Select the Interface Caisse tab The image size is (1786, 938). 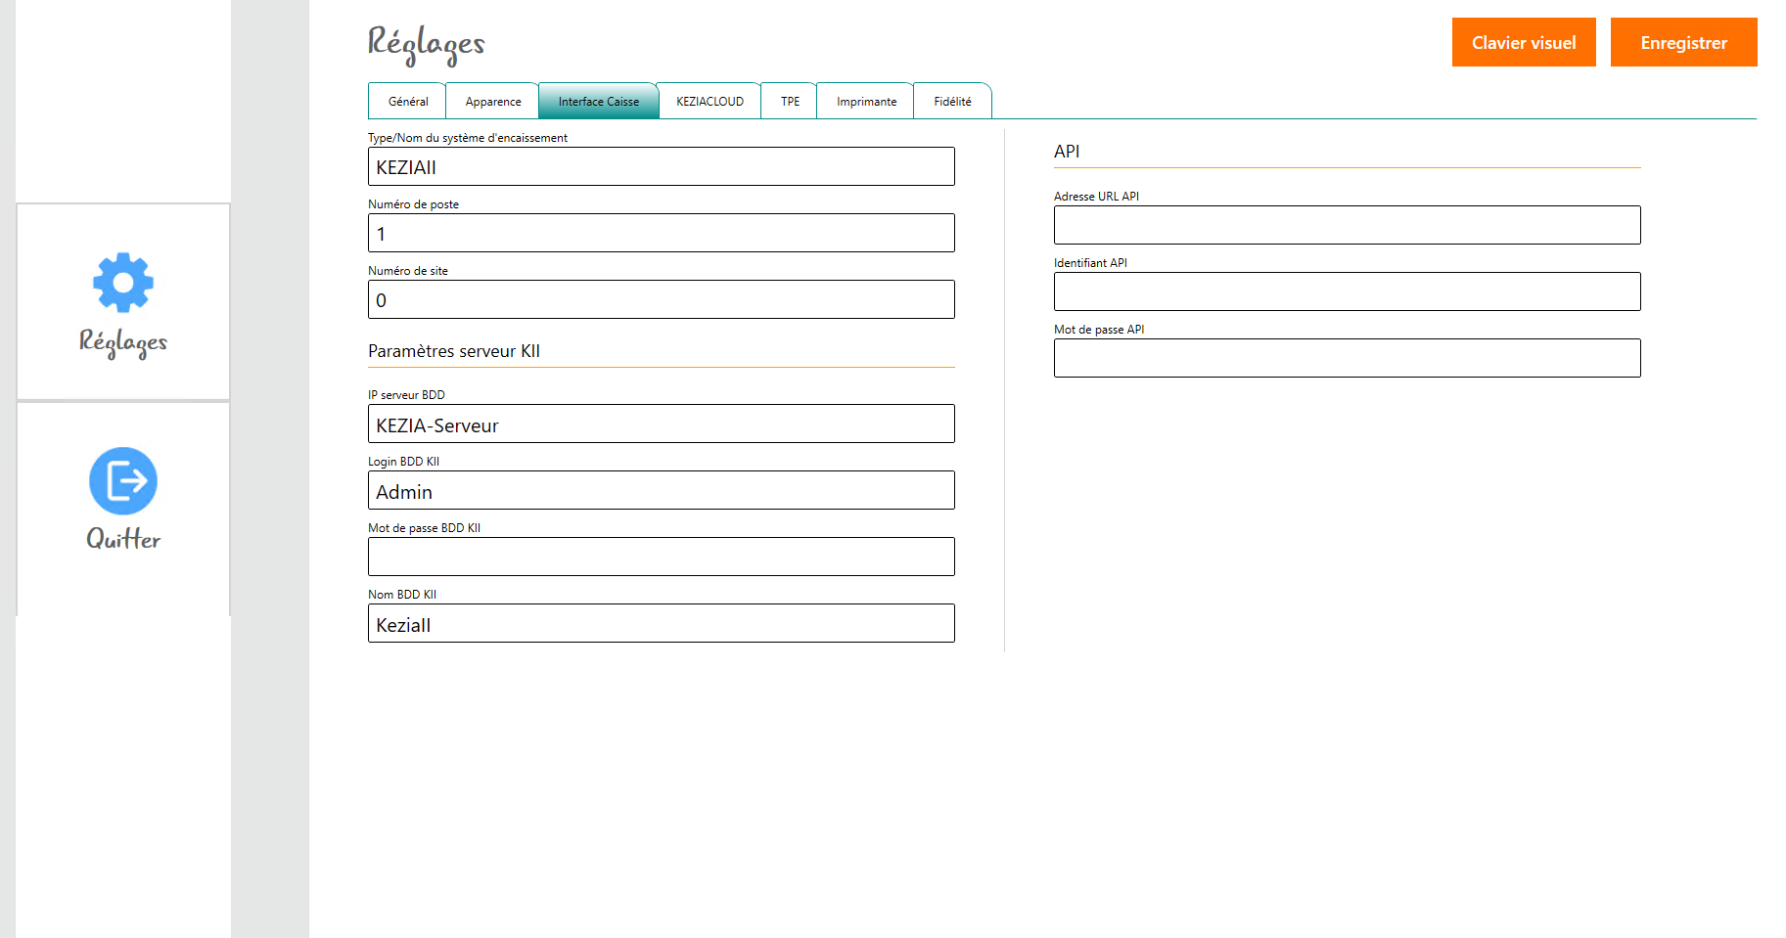(598, 102)
